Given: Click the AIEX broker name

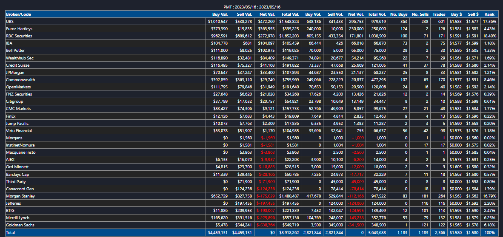Looking at the screenshot, I should pyautogui.click(x=10, y=160).
